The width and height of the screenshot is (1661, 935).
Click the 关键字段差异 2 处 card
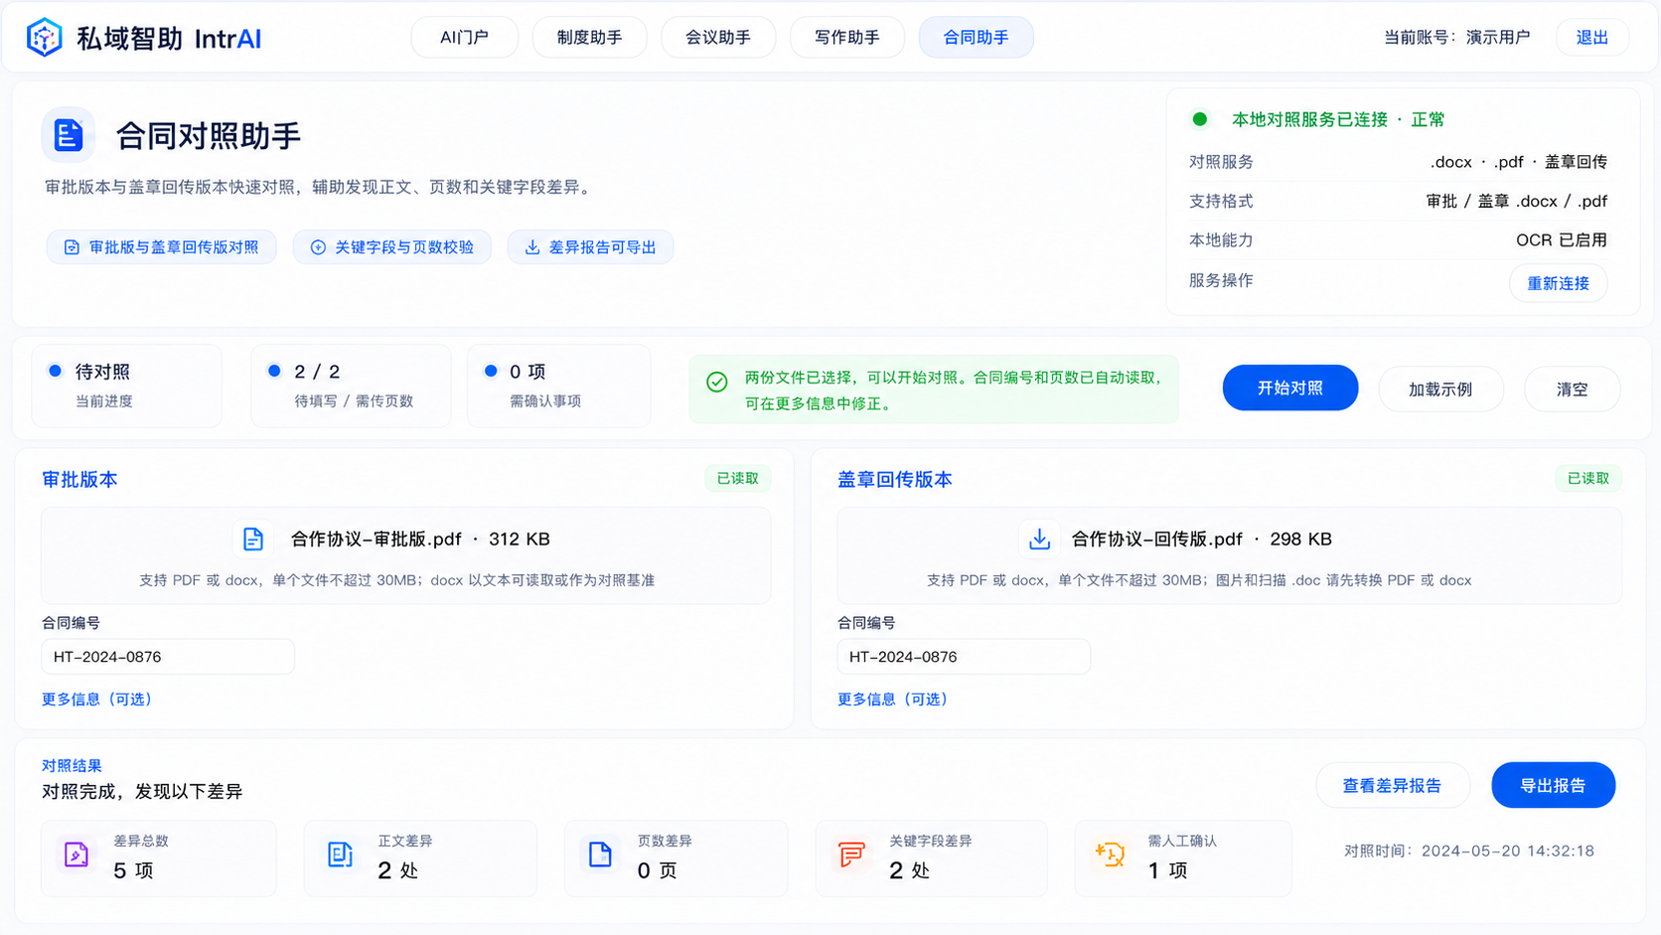tap(931, 858)
